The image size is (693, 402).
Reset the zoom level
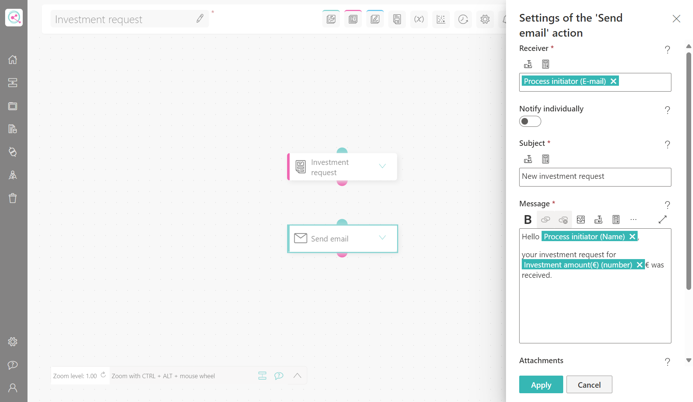click(x=103, y=375)
